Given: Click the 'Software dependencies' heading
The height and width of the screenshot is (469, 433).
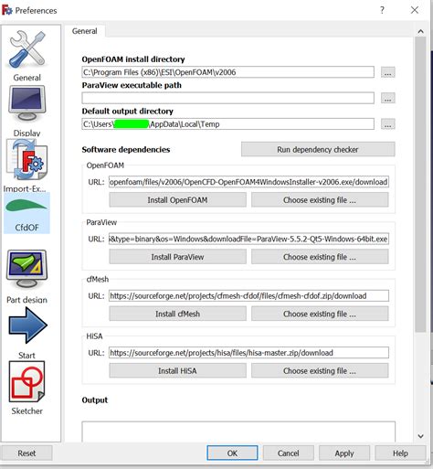Looking at the screenshot, I should [126, 150].
